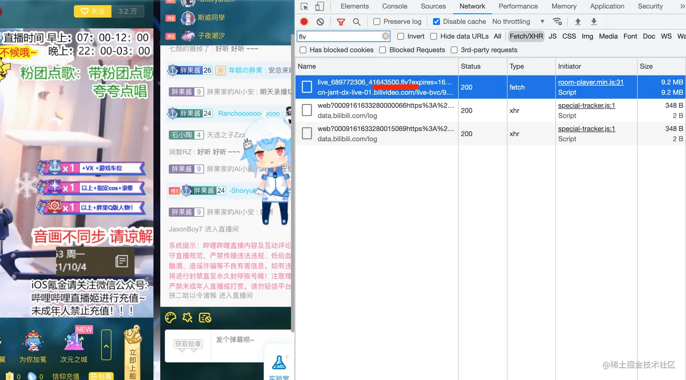Open the Console tab
686x380 pixels.
pyautogui.click(x=395, y=6)
